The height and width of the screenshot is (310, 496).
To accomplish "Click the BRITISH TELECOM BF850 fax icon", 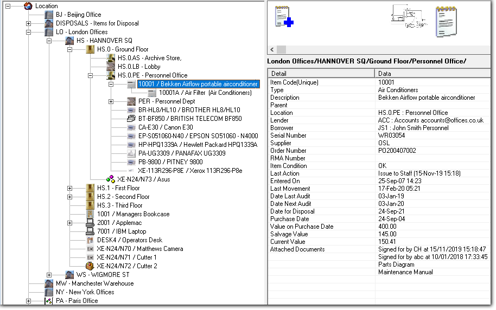I will coord(131,119).
